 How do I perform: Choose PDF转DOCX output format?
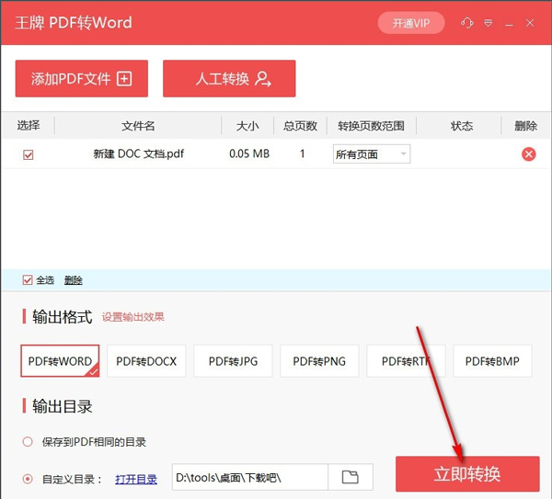pos(146,361)
